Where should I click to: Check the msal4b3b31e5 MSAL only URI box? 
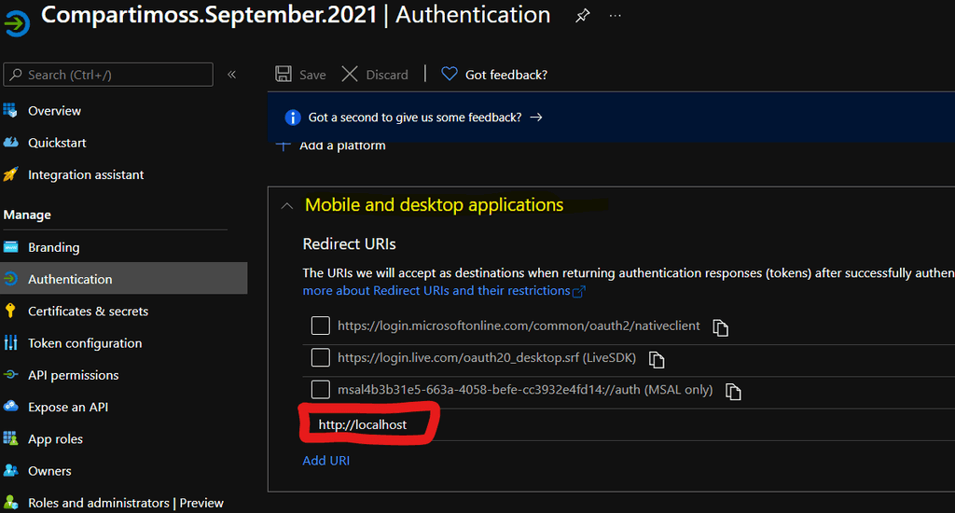click(x=321, y=389)
